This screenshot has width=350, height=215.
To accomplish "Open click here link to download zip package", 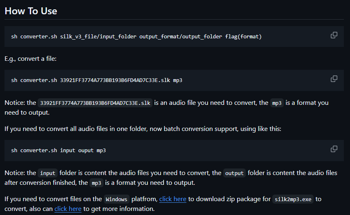I will click(x=173, y=199).
